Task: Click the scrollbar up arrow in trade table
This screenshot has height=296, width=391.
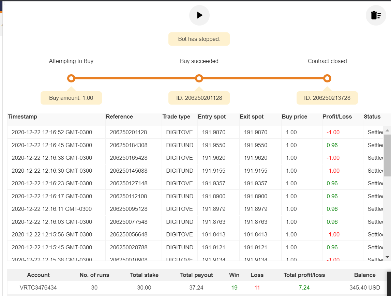Action: [387, 130]
